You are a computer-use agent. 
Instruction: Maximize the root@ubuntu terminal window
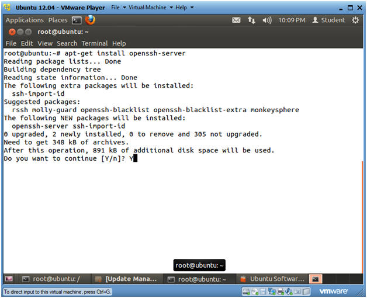pos(28,32)
